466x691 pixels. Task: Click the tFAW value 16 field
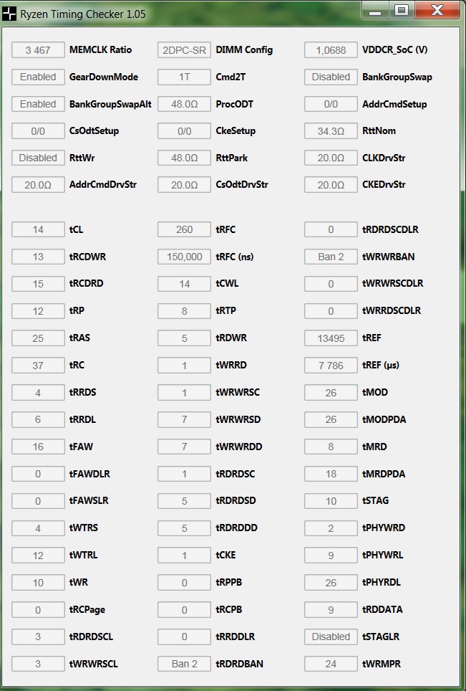pos(38,447)
